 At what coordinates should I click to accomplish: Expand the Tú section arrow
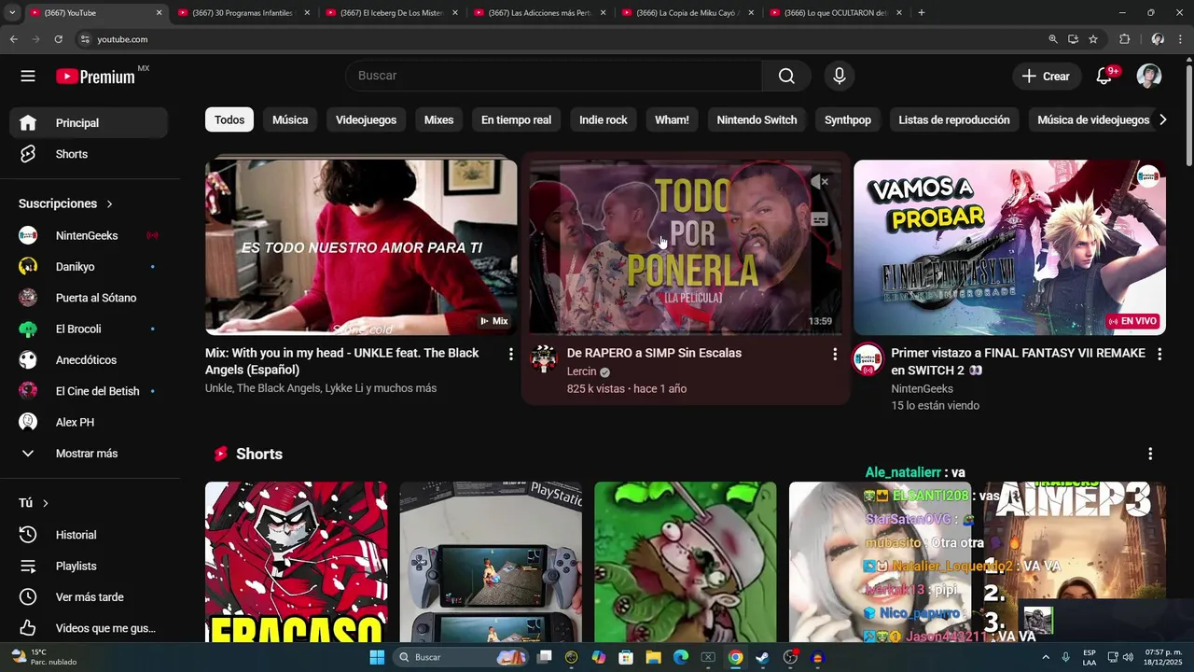[x=45, y=503]
